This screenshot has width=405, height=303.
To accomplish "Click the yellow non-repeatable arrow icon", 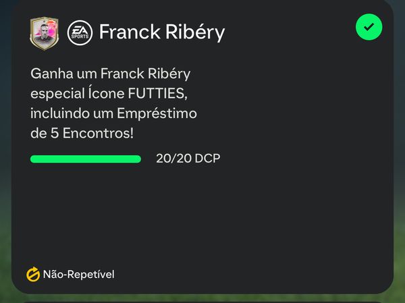I will pyautogui.click(x=33, y=275).
